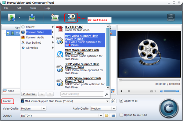Click the Add Video toolbar icon
Image resolution: width=183 pixels, height=121 pixels.
pos(12,17)
